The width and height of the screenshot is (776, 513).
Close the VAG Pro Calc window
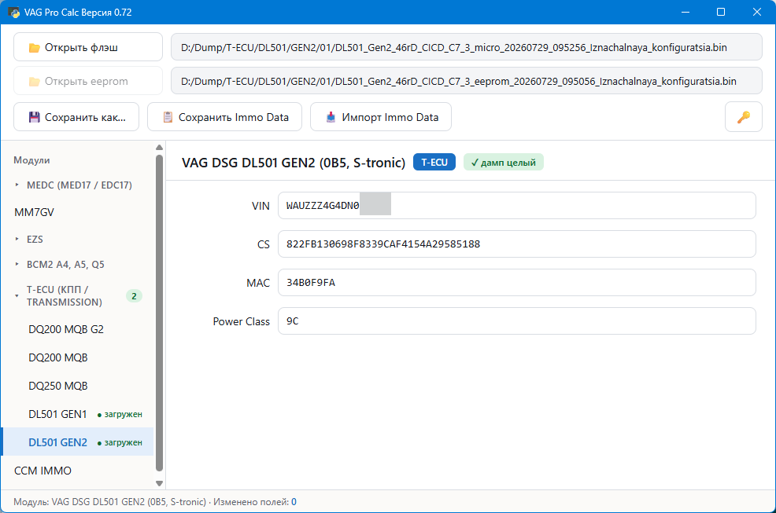tap(757, 12)
